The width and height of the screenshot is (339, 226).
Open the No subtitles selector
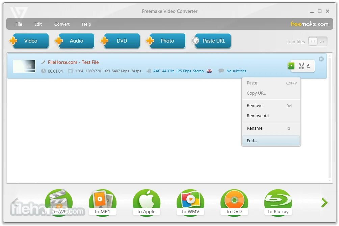pos(236,71)
